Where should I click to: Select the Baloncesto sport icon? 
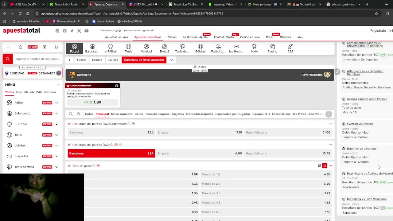pyautogui.click(x=92, y=48)
